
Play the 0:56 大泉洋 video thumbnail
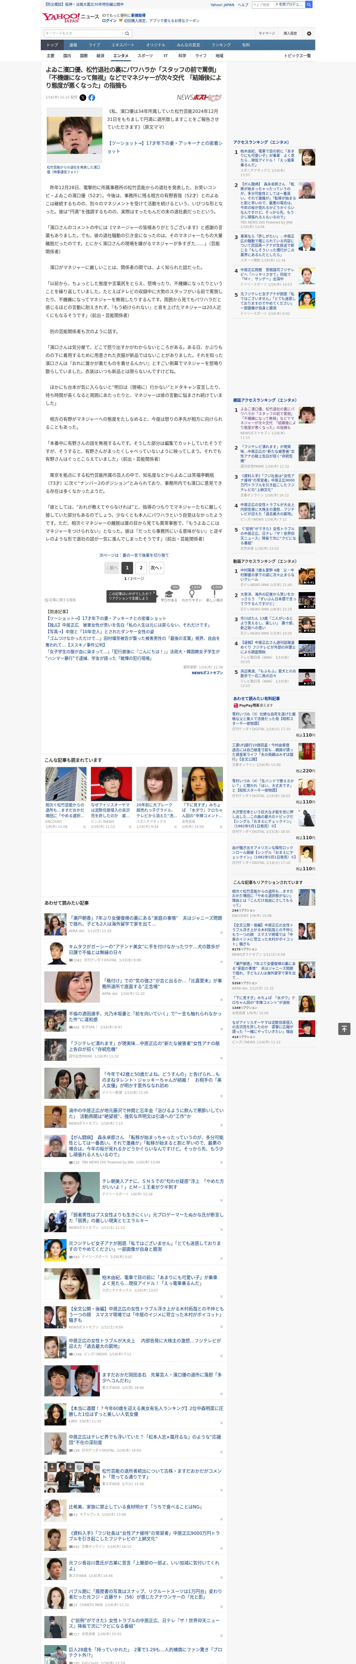307,601
